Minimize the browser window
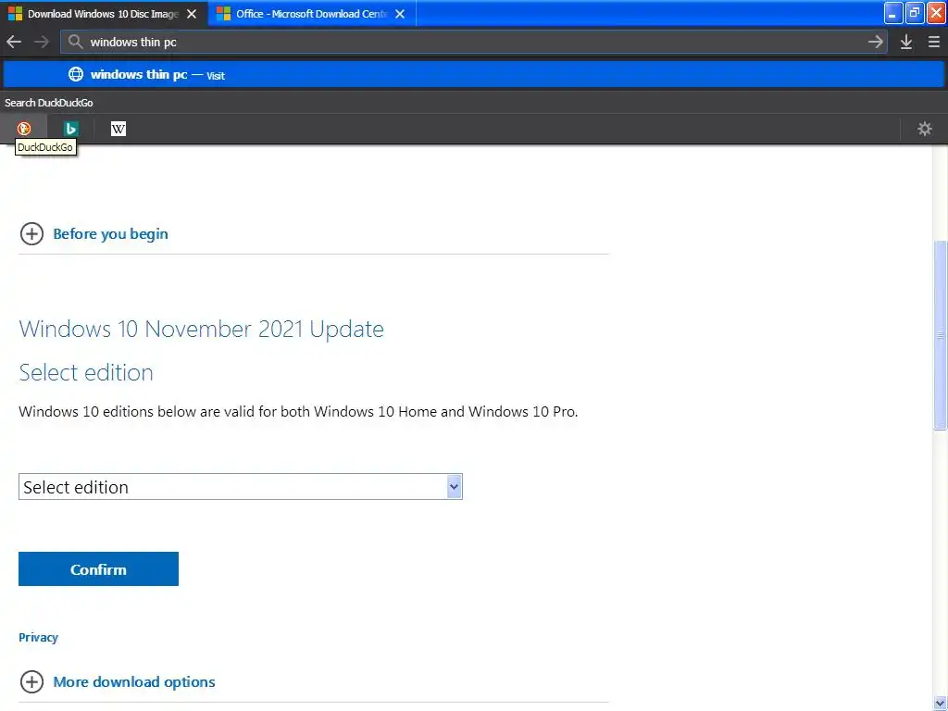The height and width of the screenshot is (711, 948). click(892, 13)
